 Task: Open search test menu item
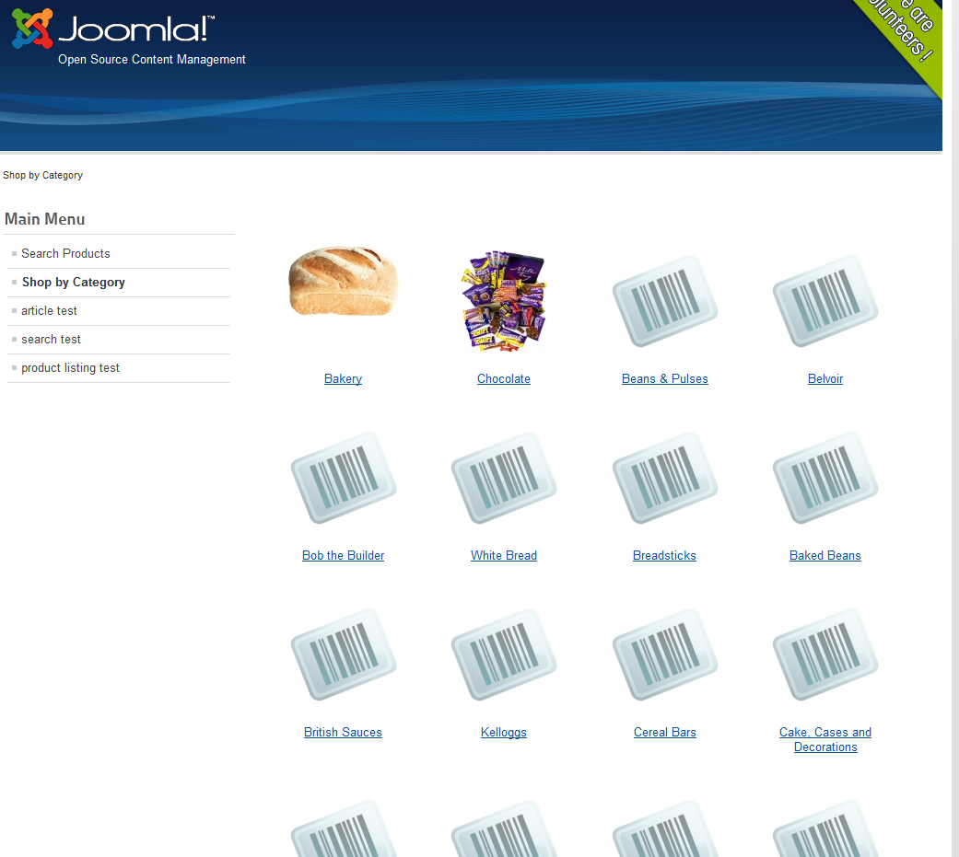point(51,340)
